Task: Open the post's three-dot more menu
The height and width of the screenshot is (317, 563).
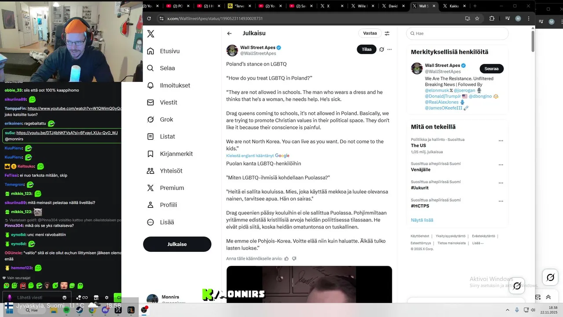Action: (x=389, y=49)
